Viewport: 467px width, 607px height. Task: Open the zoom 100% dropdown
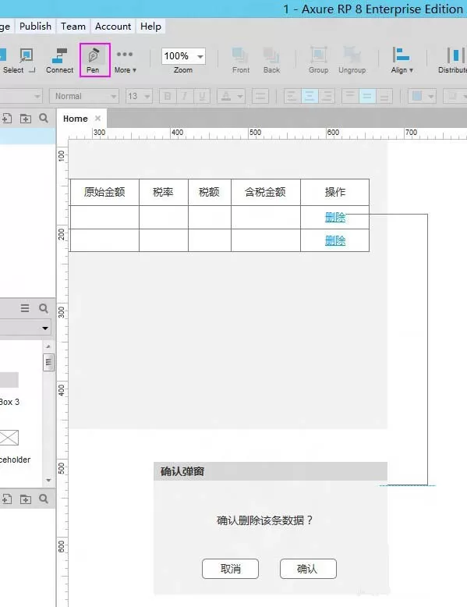tap(183, 56)
